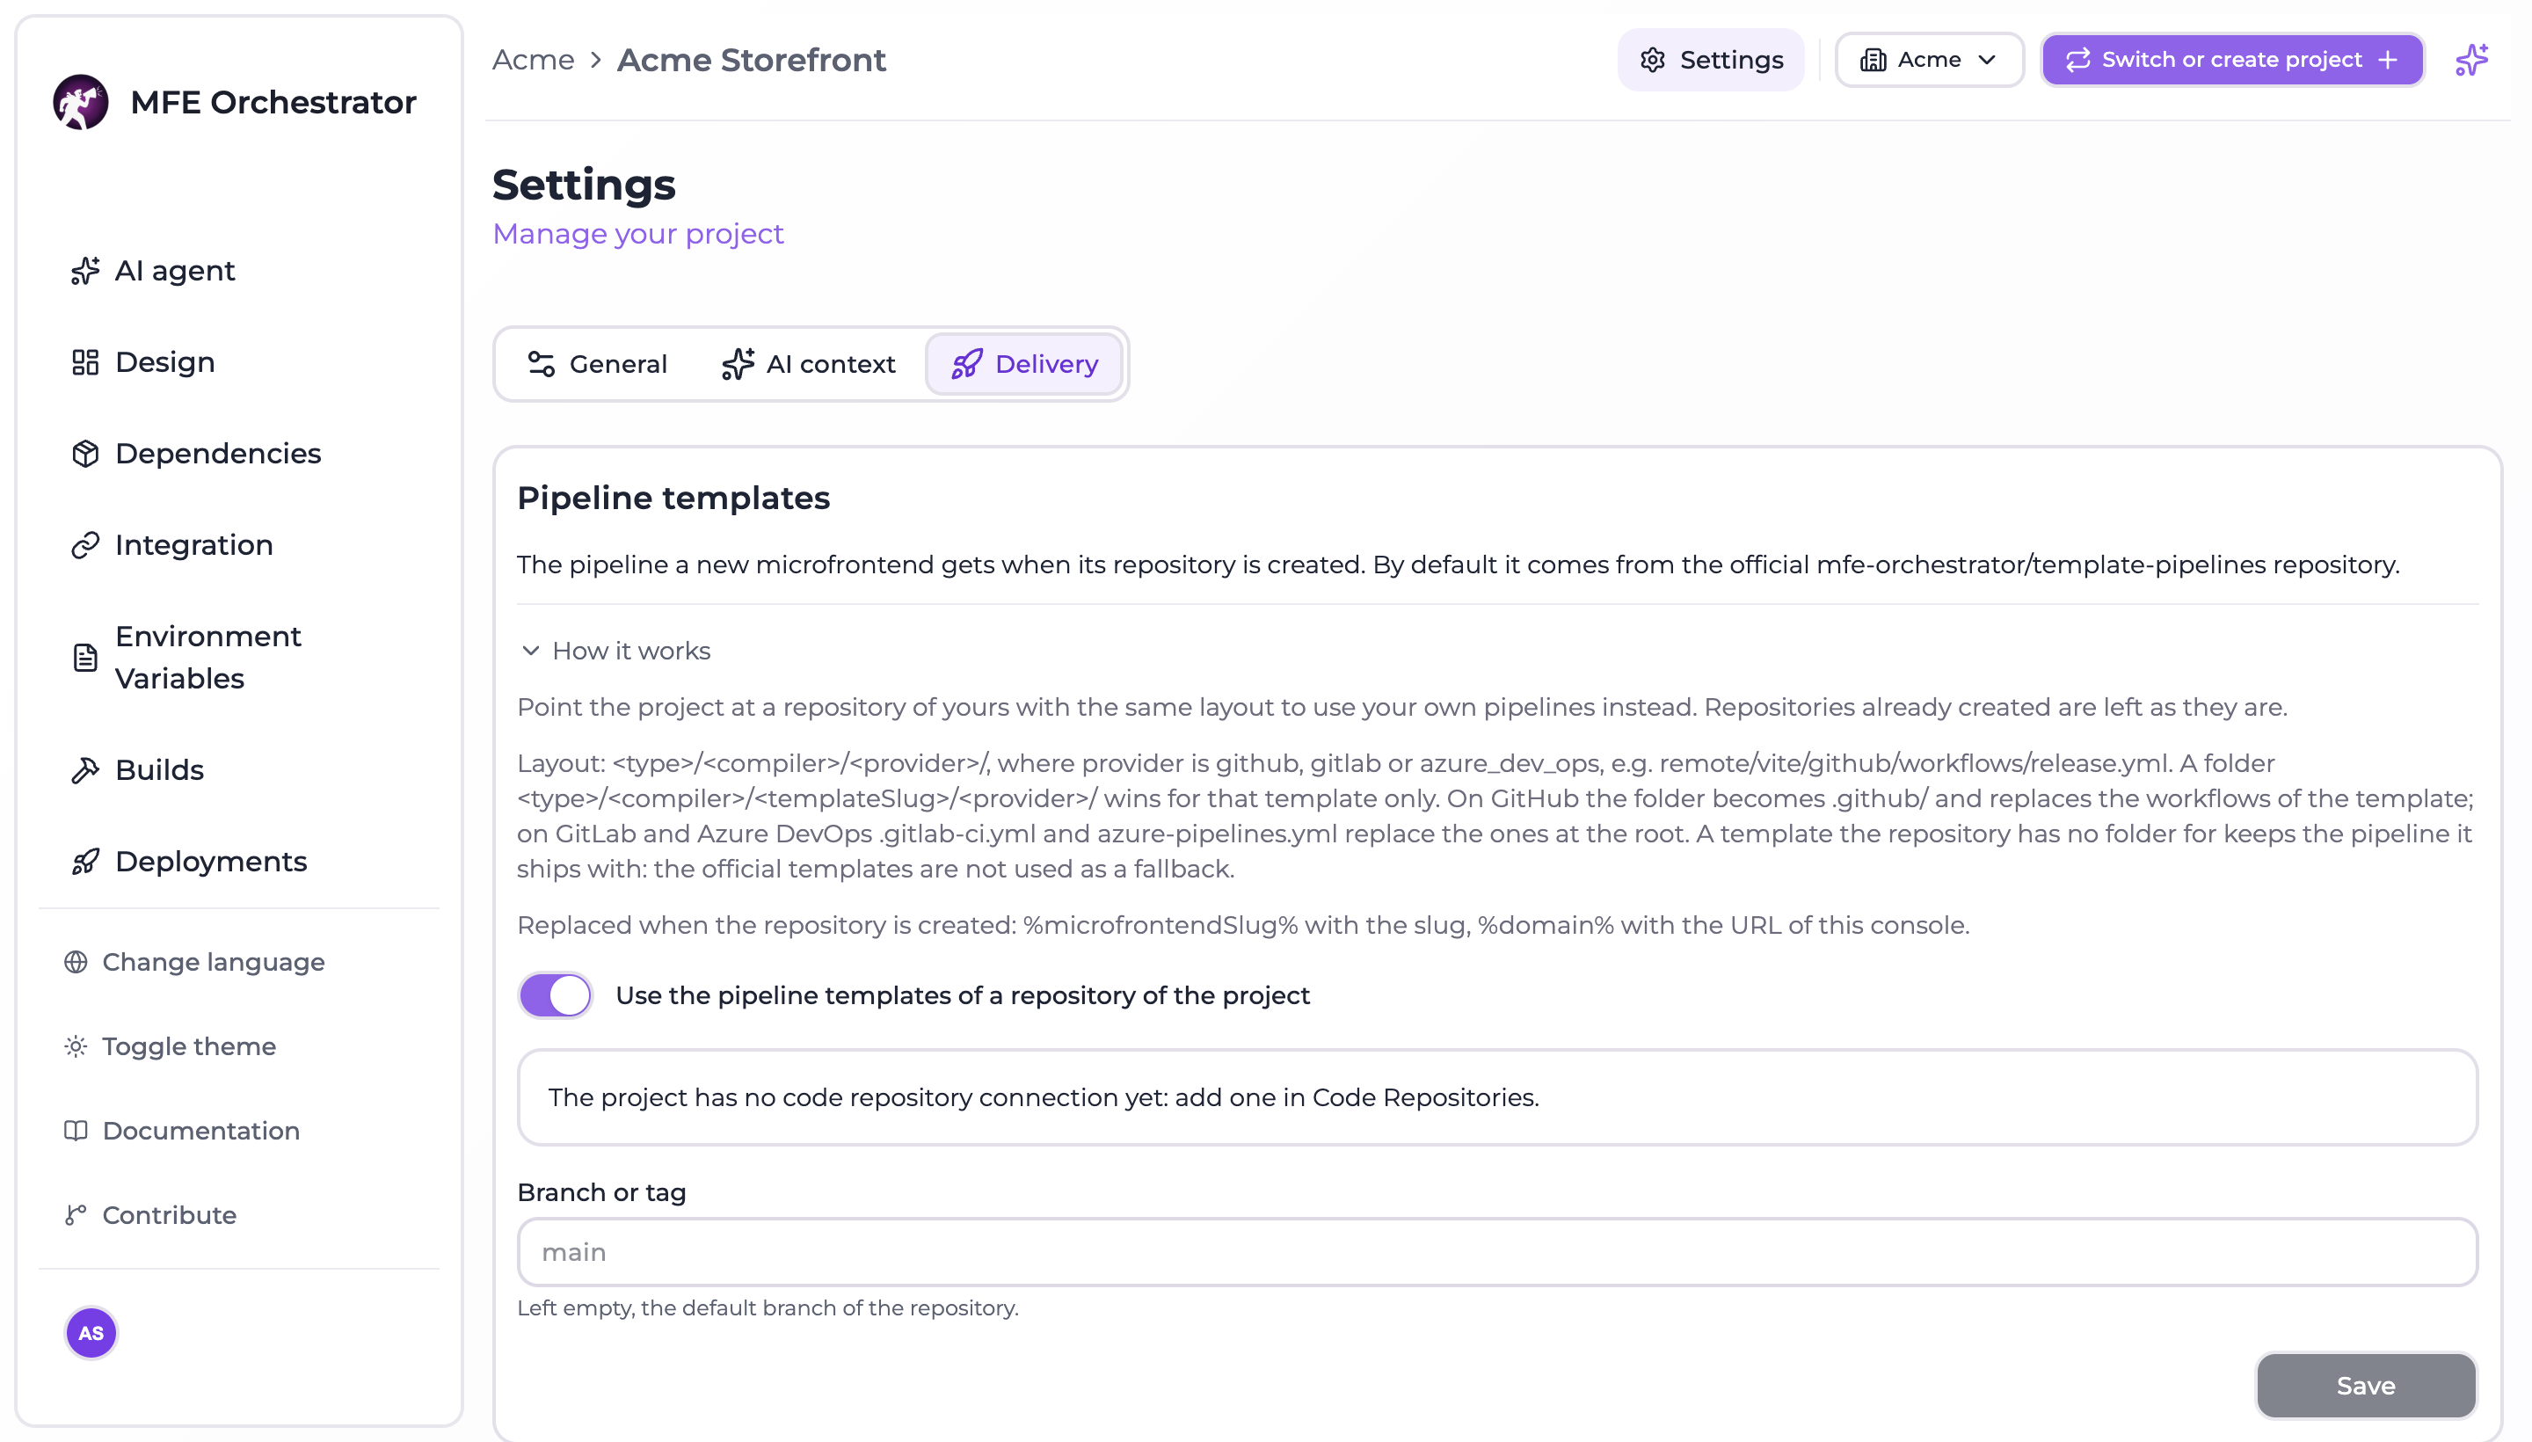
Task: Open Environment Variables text in sidebar
Action: [x=208, y=658]
